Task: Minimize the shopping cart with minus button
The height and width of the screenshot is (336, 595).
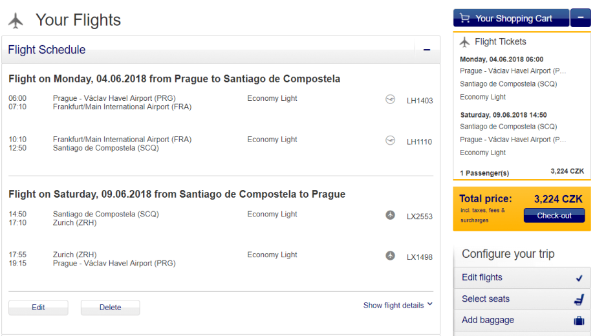Action: point(580,18)
